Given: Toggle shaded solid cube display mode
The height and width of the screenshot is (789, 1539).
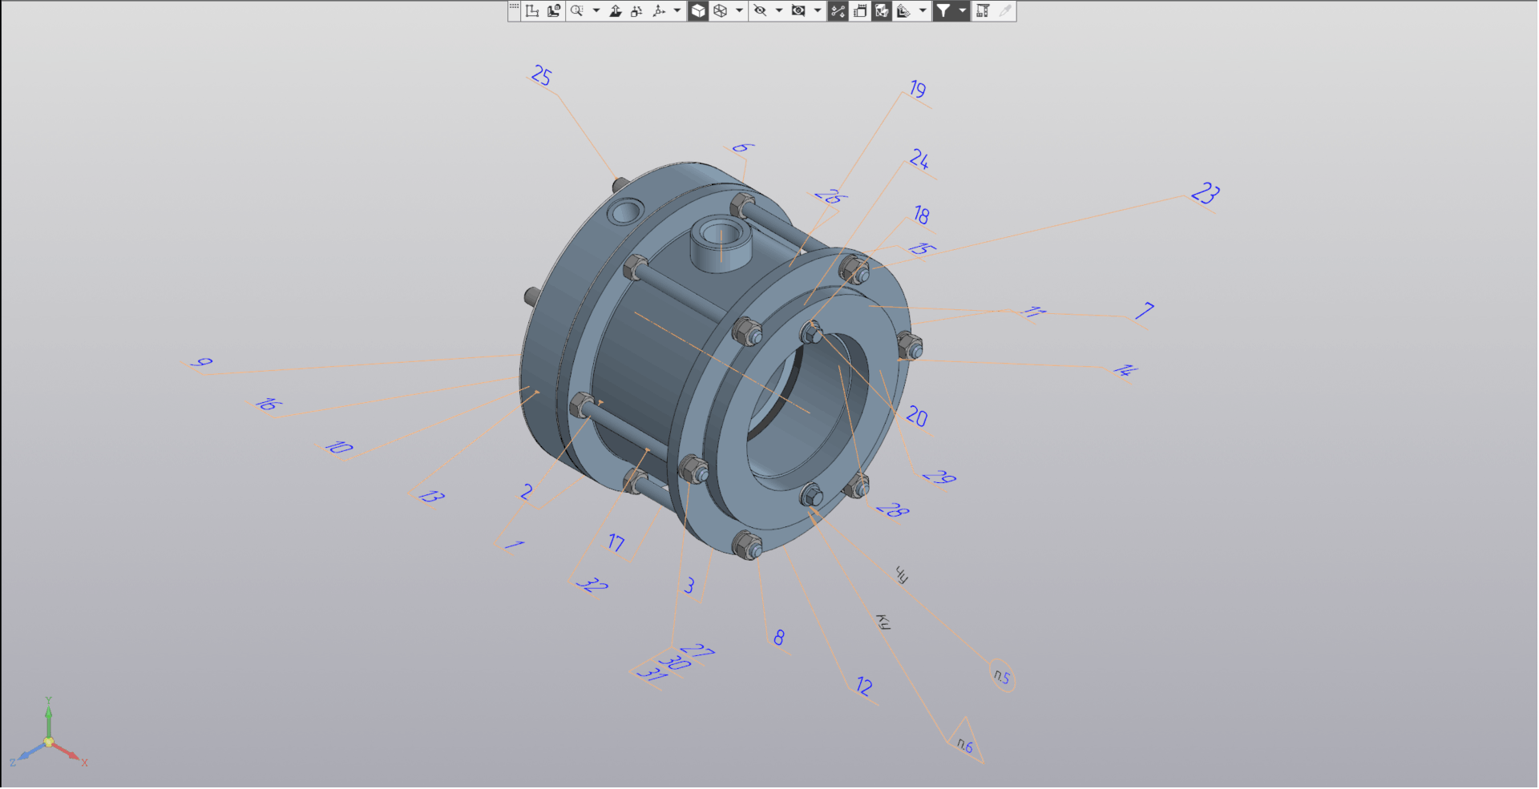Looking at the screenshot, I should [x=698, y=11].
